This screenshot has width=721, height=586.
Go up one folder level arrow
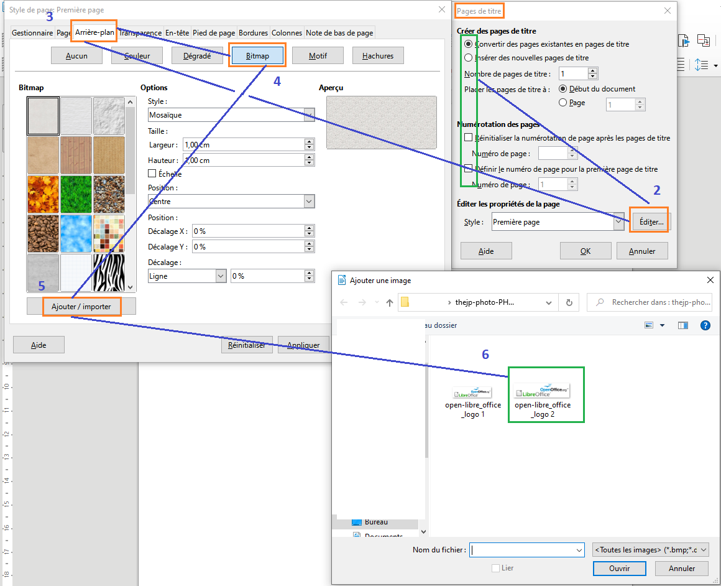[390, 302]
